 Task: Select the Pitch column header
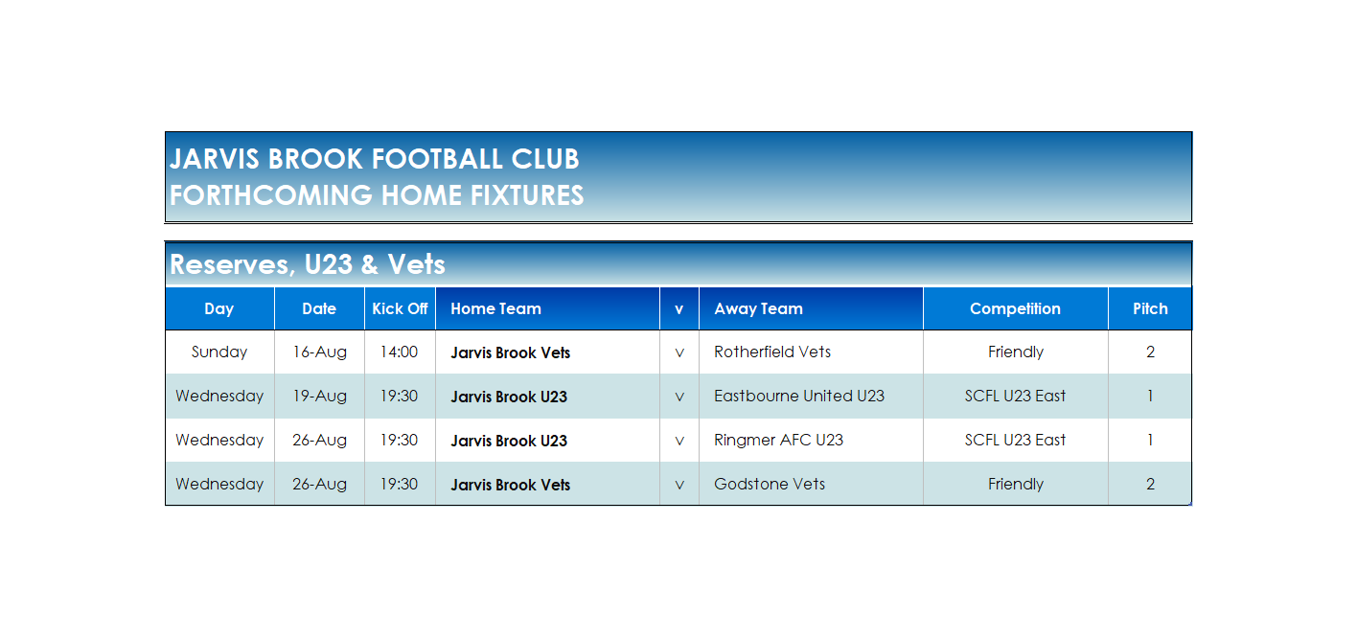coord(1150,308)
